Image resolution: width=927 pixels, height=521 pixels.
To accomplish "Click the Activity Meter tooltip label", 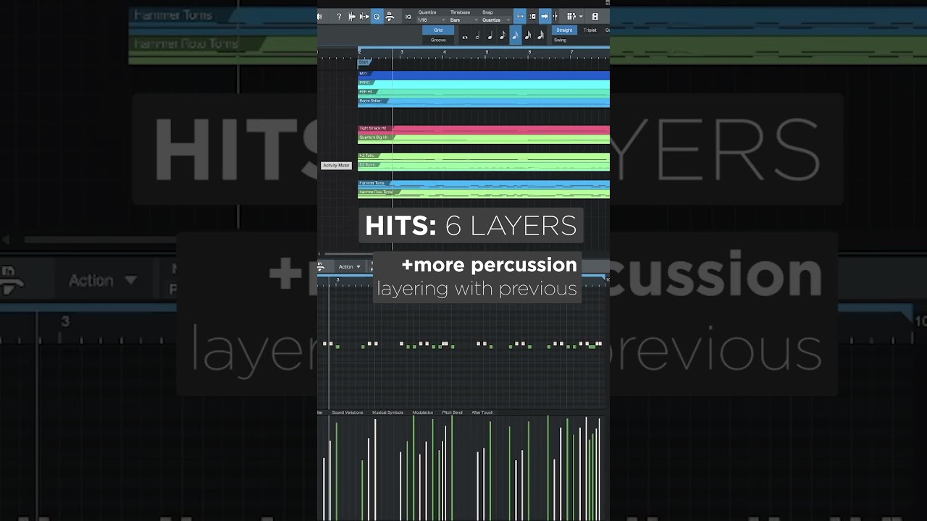I will [336, 166].
